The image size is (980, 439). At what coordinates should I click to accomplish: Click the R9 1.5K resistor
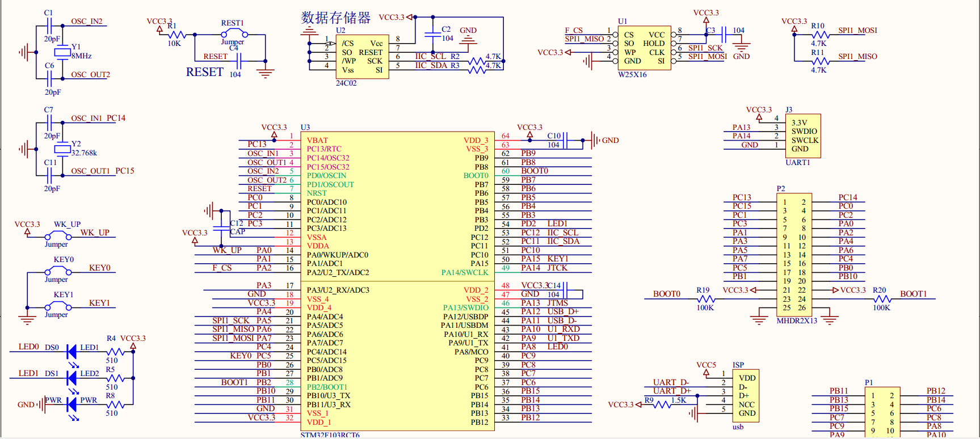tap(662, 404)
